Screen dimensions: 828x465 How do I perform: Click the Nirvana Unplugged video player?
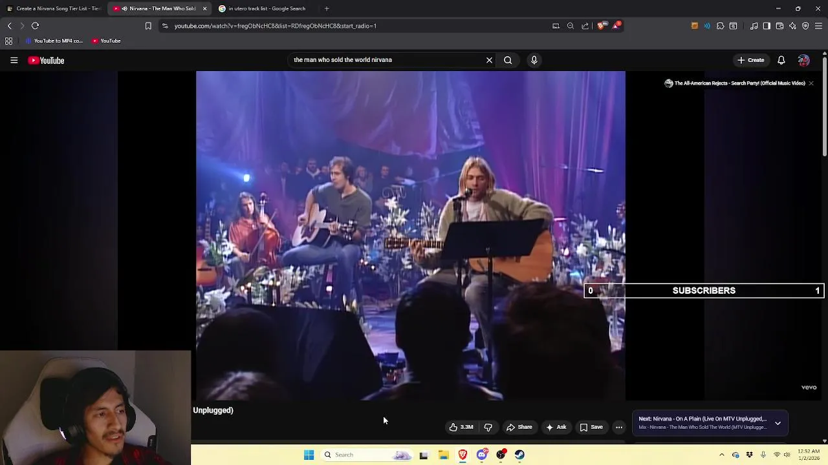(411, 236)
